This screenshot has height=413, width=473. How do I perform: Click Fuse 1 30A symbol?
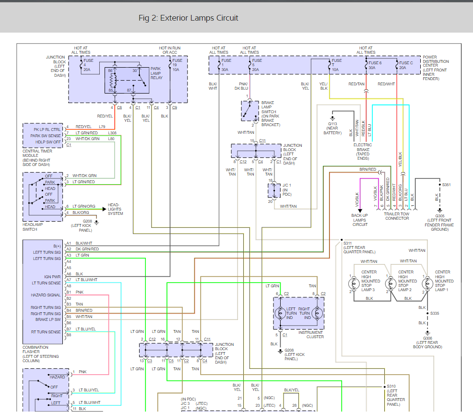click(x=219, y=65)
